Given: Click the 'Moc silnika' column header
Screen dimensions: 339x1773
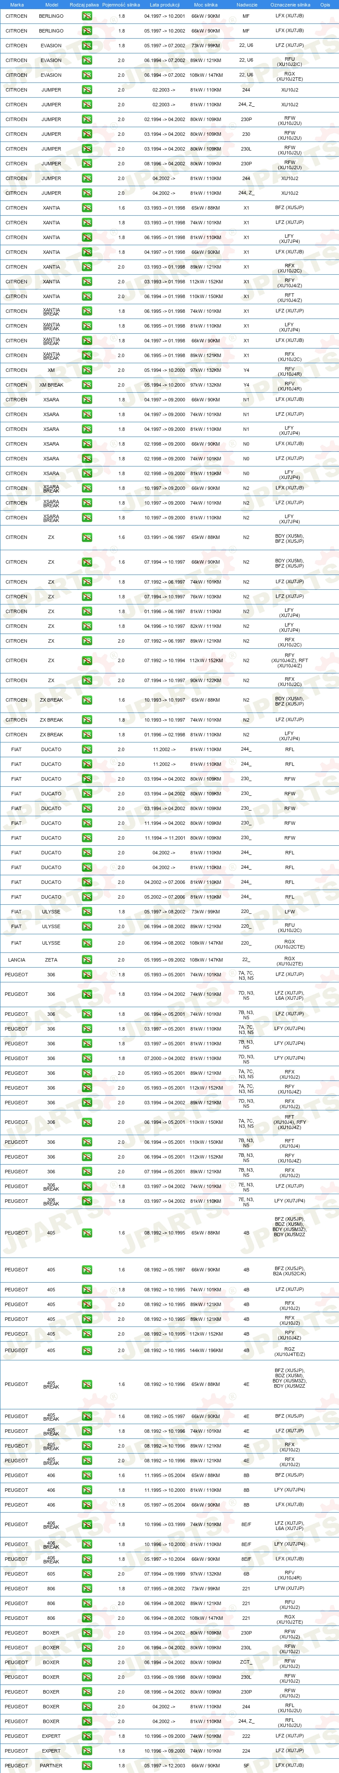Looking at the screenshot, I should coord(206,5).
